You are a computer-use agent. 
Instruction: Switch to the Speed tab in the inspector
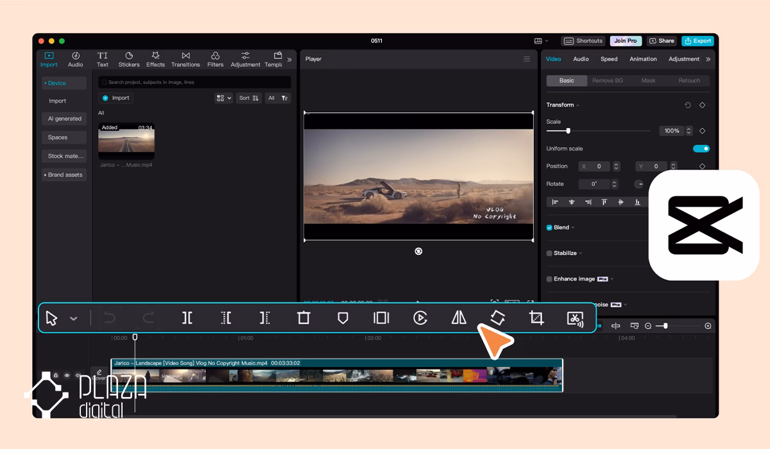pyautogui.click(x=609, y=59)
